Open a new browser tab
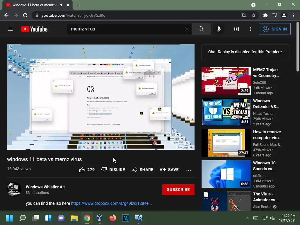The width and height of the screenshot is (300, 225). click(79, 5)
